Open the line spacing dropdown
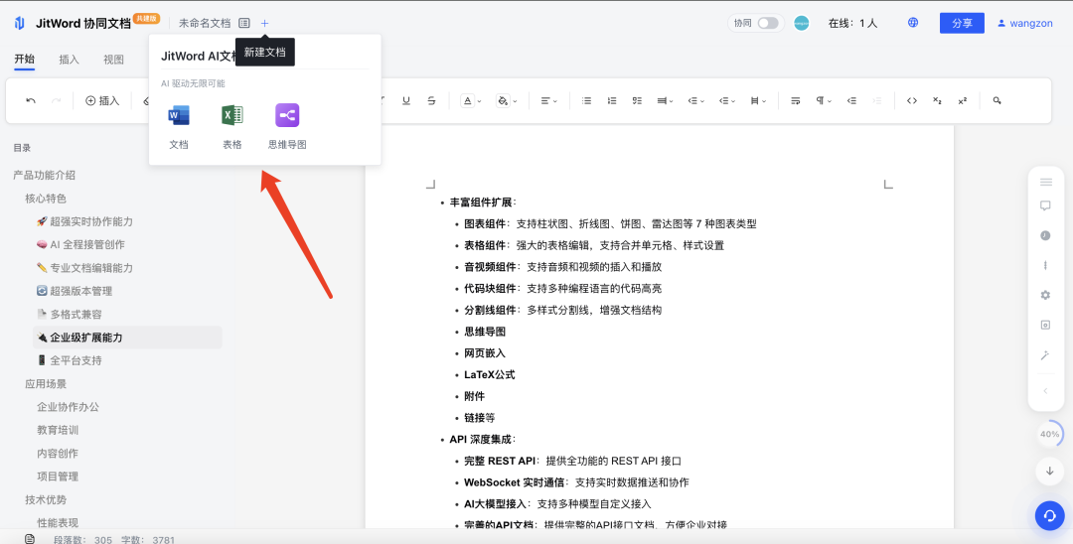This screenshot has width=1073, height=544. 665,100
